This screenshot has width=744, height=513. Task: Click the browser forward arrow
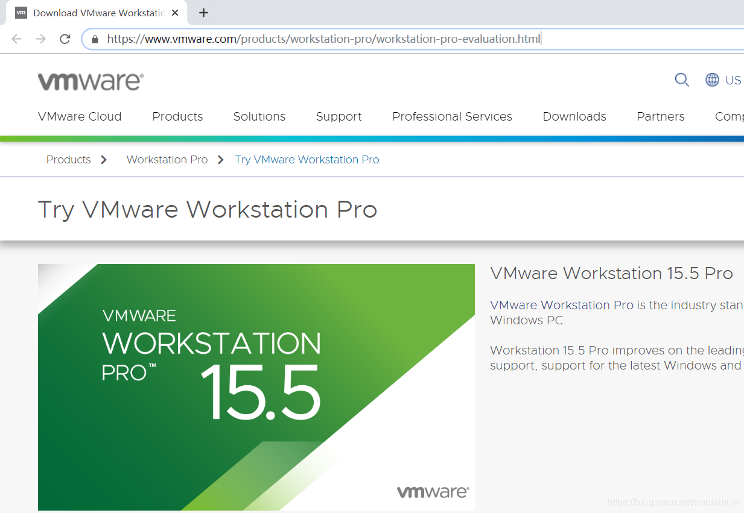(x=40, y=39)
